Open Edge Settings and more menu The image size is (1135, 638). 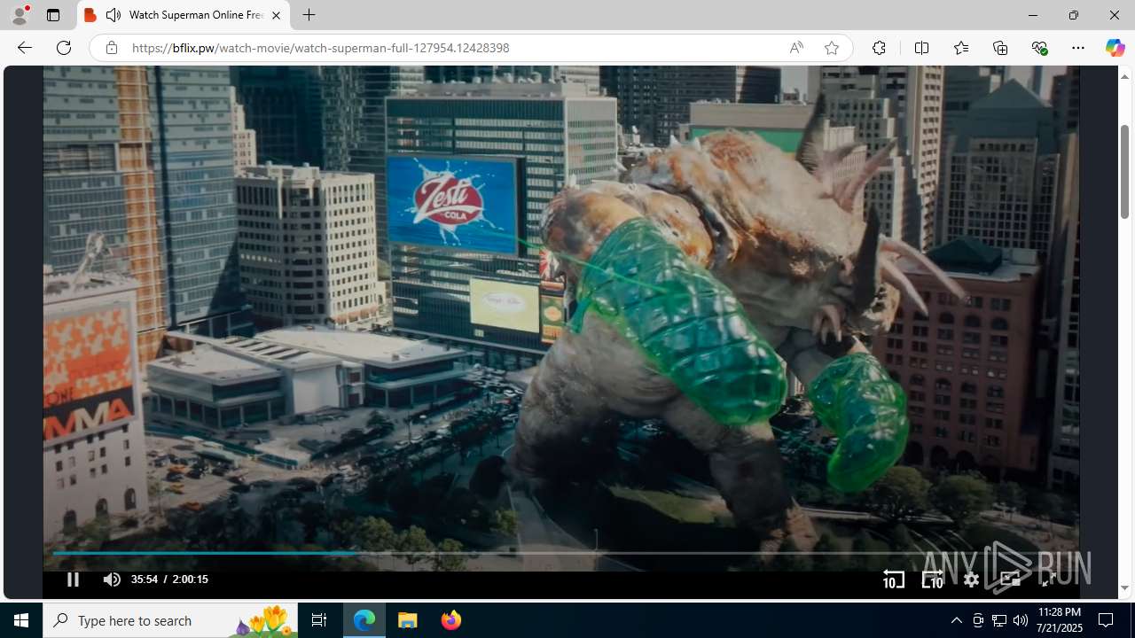(1078, 48)
